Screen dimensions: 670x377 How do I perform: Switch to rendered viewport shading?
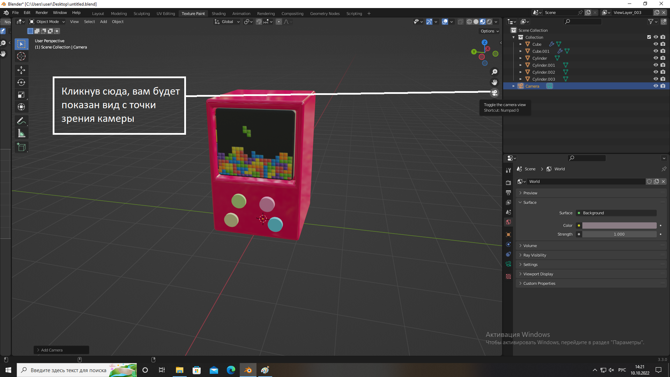click(489, 22)
